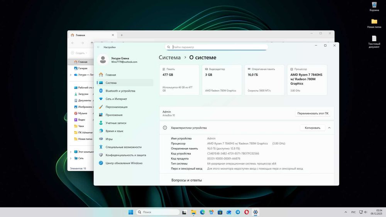Open the Видеоадаптер 3 GB card
The height and width of the screenshot is (217, 386).
(222, 80)
